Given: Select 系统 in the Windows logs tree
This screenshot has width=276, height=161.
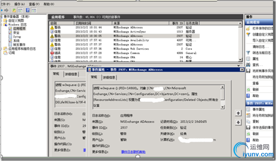Looking at the screenshot, I should [16, 41].
